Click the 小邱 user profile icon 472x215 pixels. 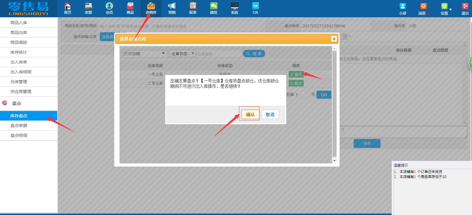[403, 6]
